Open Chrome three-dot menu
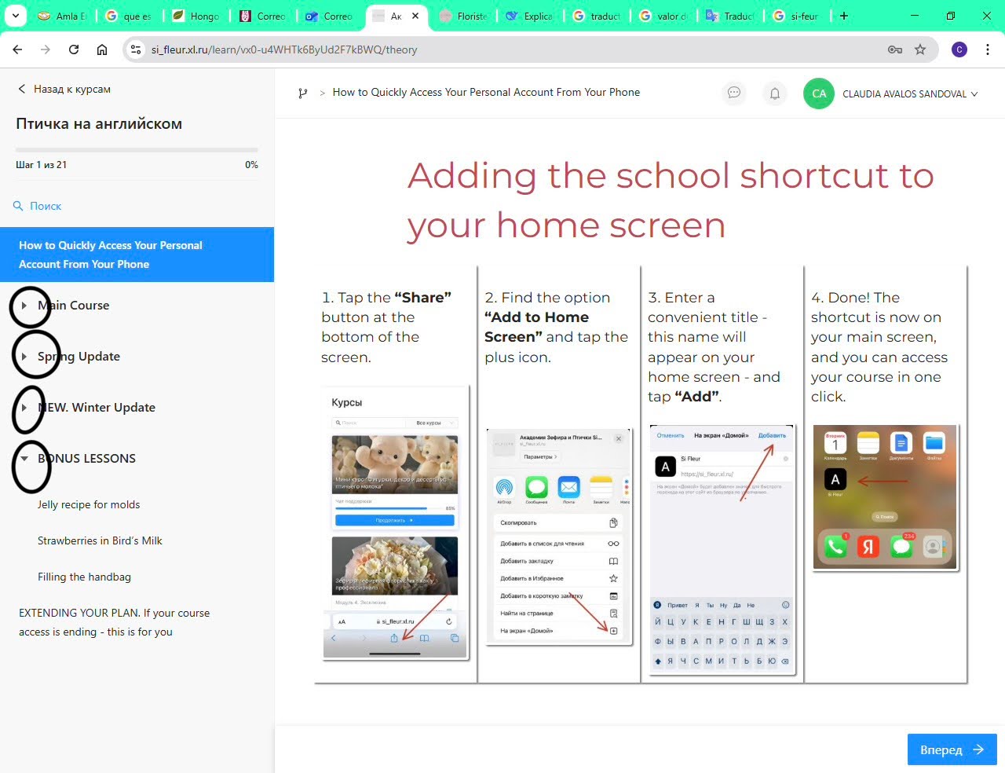This screenshot has width=1005, height=773. (x=987, y=49)
